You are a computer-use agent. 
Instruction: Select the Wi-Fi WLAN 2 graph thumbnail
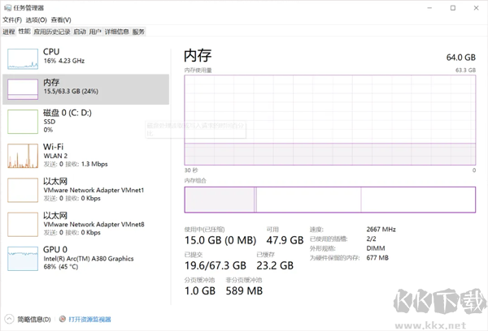coord(23,154)
